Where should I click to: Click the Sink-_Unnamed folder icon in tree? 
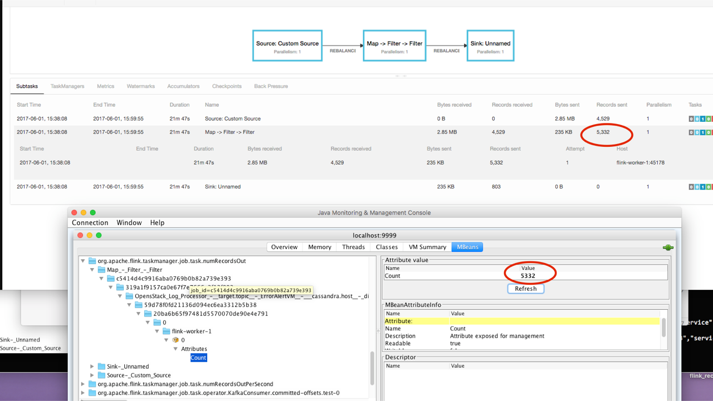pyautogui.click(x=101, y=367)
